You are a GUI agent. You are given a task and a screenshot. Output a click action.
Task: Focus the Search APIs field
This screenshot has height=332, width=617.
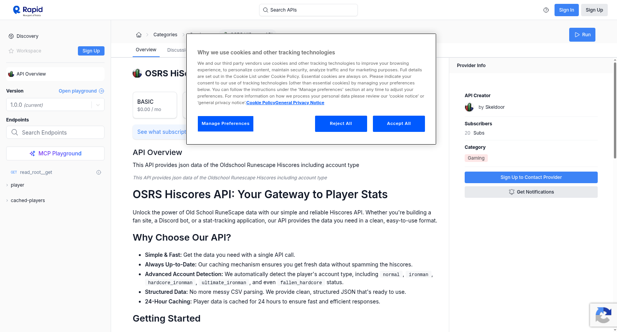(308, 10)
